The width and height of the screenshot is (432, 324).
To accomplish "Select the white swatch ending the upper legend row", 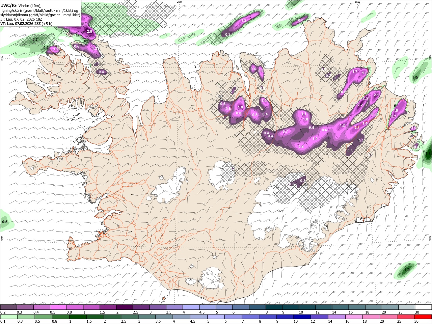I will click(423, 307).
